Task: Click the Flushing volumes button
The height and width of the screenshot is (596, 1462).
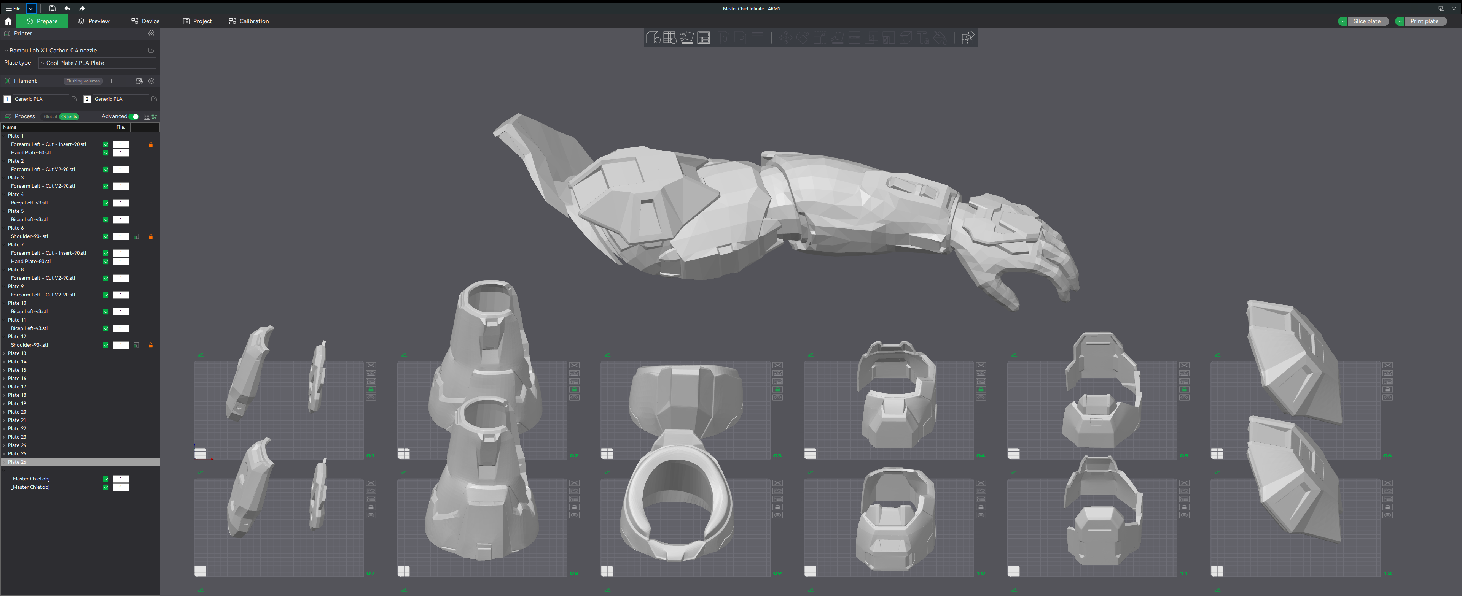Action: (83, 81)
